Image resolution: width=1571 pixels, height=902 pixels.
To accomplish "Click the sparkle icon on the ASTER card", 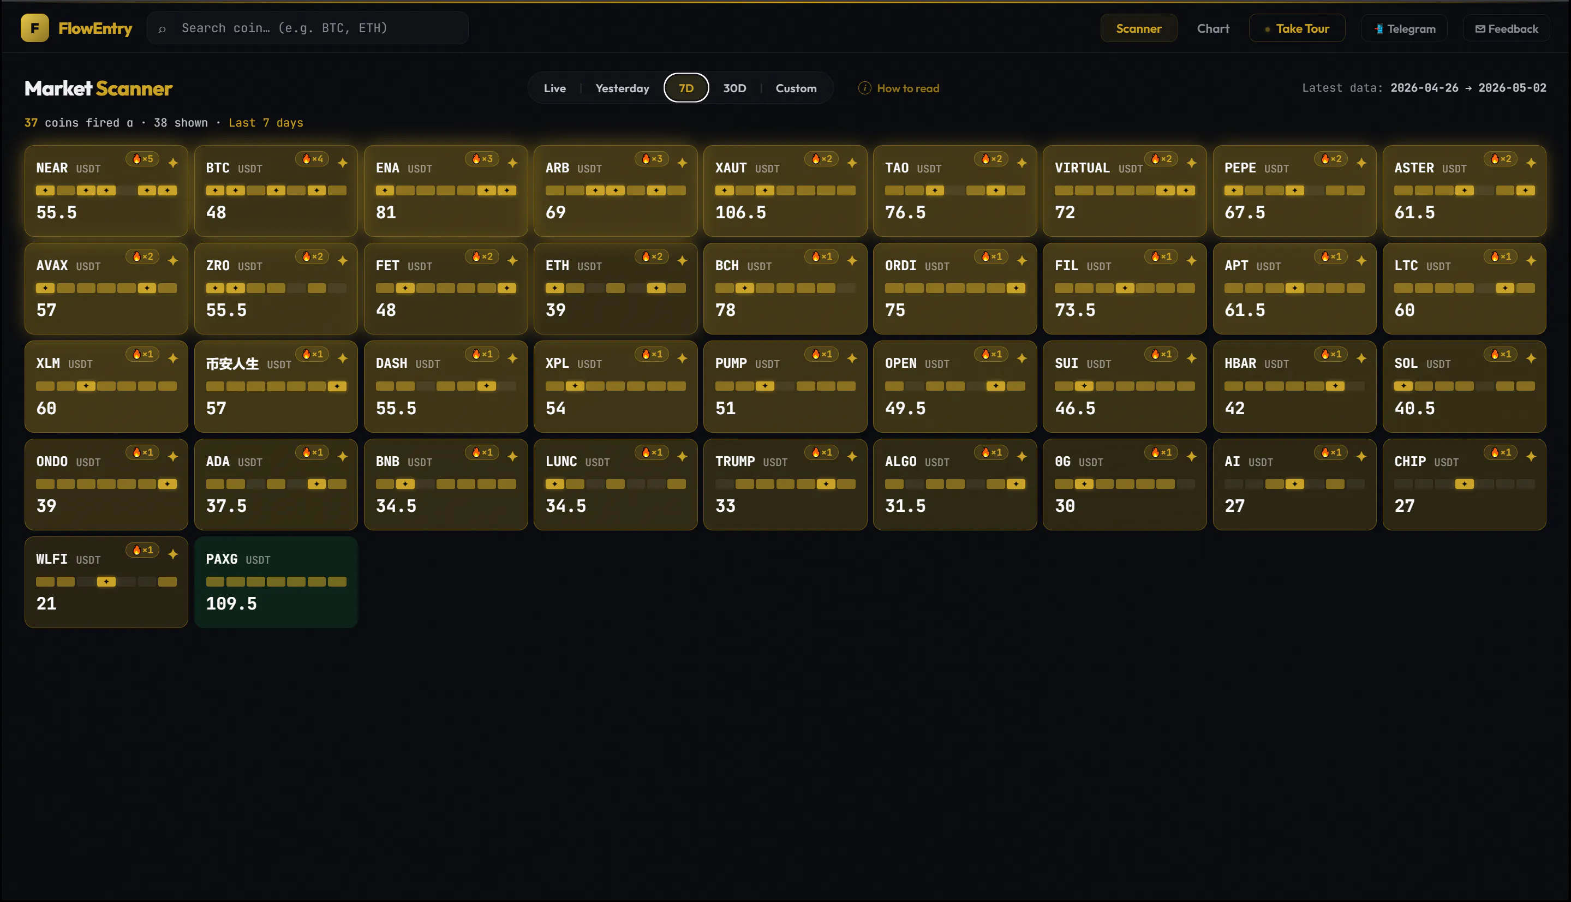I will pyautogui.click(x=1531, y=163).
